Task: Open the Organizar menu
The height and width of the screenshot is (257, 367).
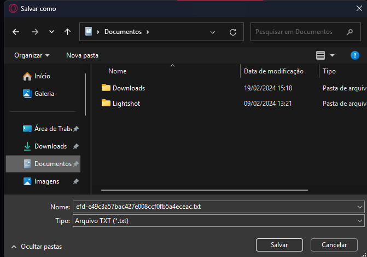Action: coord(32,55)
